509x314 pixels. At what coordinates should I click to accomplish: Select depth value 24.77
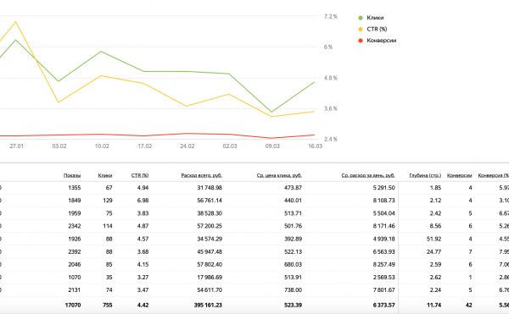point(434,252)
